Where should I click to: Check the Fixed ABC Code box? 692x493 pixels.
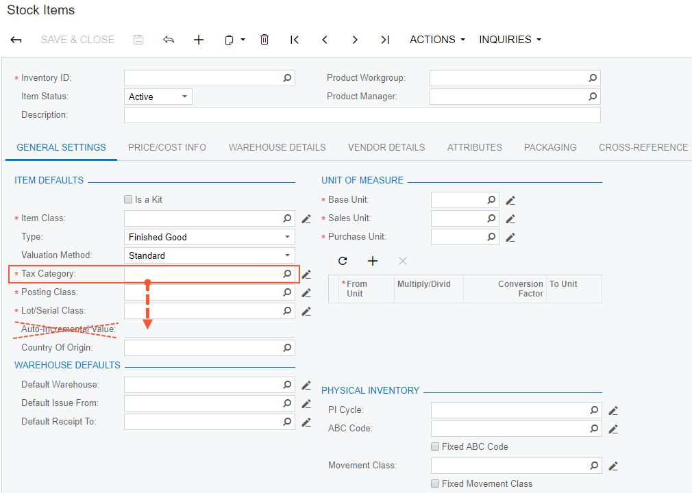pyautogui.click(x=435, y=446)
